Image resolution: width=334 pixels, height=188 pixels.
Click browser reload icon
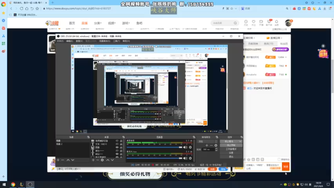pos(22,8)
